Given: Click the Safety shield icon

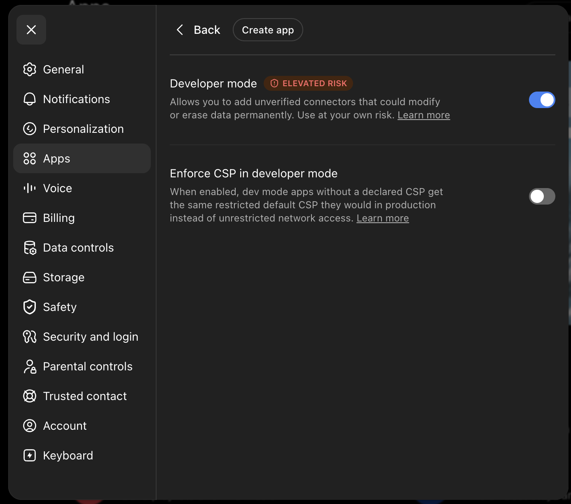Looking at the screenshot, I should coord(30,307).
